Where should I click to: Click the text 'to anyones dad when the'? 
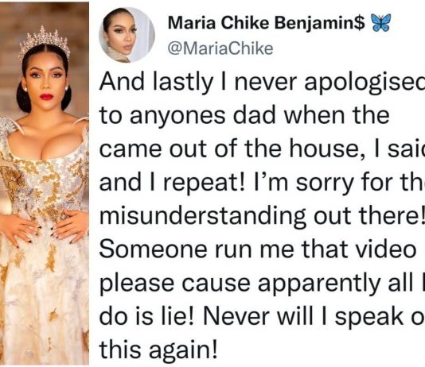pyautogui.click(x=244, y=115)
